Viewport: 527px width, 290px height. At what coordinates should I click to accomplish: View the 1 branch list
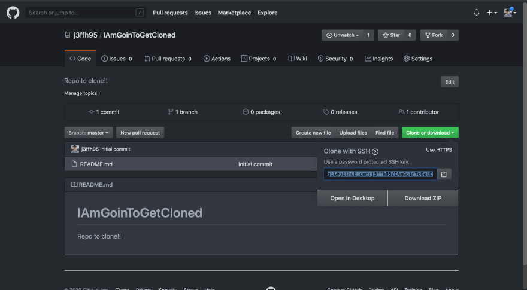pos(183,112)
